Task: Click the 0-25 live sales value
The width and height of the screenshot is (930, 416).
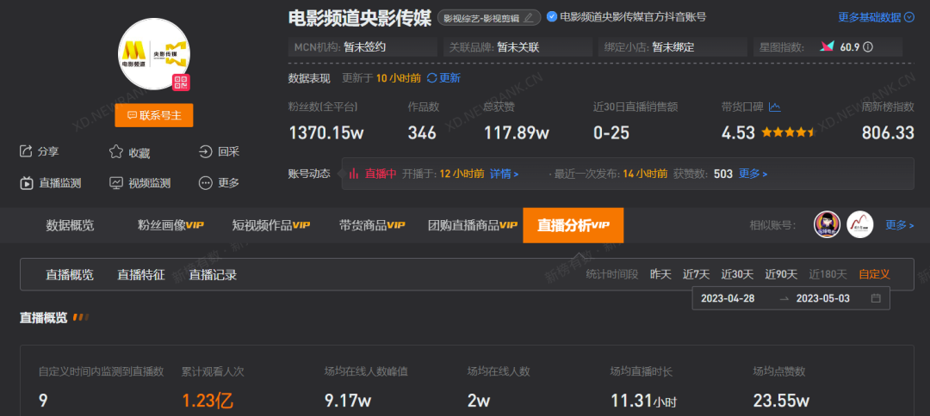Action: pos(611,133)
